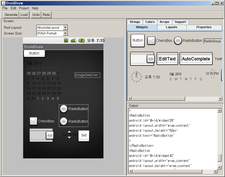Pick the Button widget from the palette
225x177 pixels.
[x=138, y=41]
